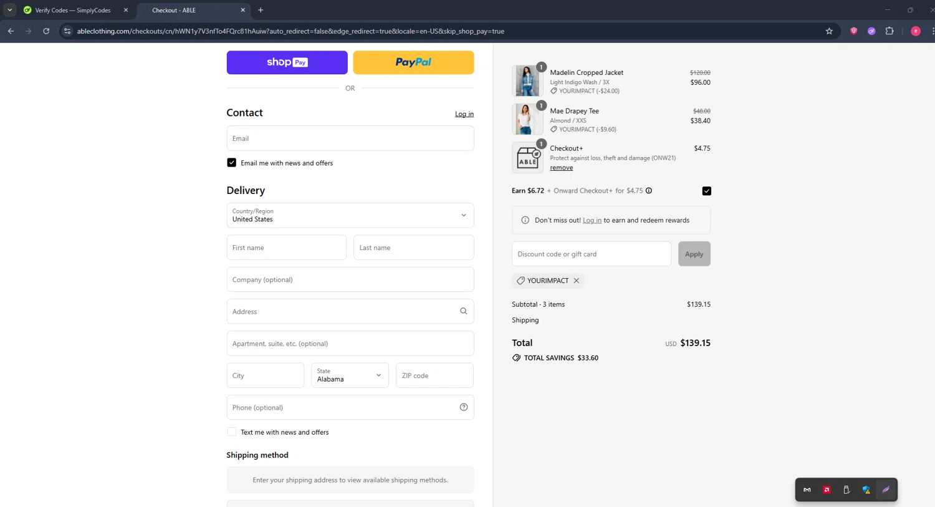
Task: Focus the Address field
Action: click(x=350, y=311)
